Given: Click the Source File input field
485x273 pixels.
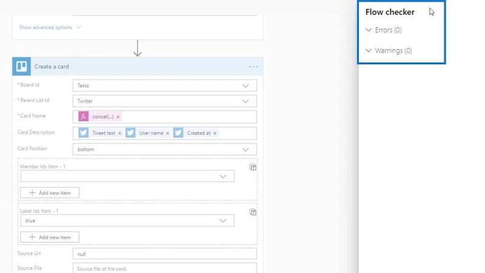Looking at the screenshot, I should 164,268.
